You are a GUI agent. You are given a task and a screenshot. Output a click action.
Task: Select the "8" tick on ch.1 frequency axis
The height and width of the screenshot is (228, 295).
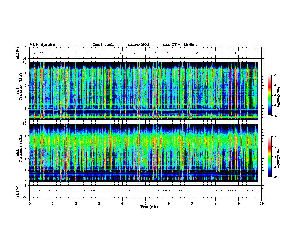click(26, 74)
